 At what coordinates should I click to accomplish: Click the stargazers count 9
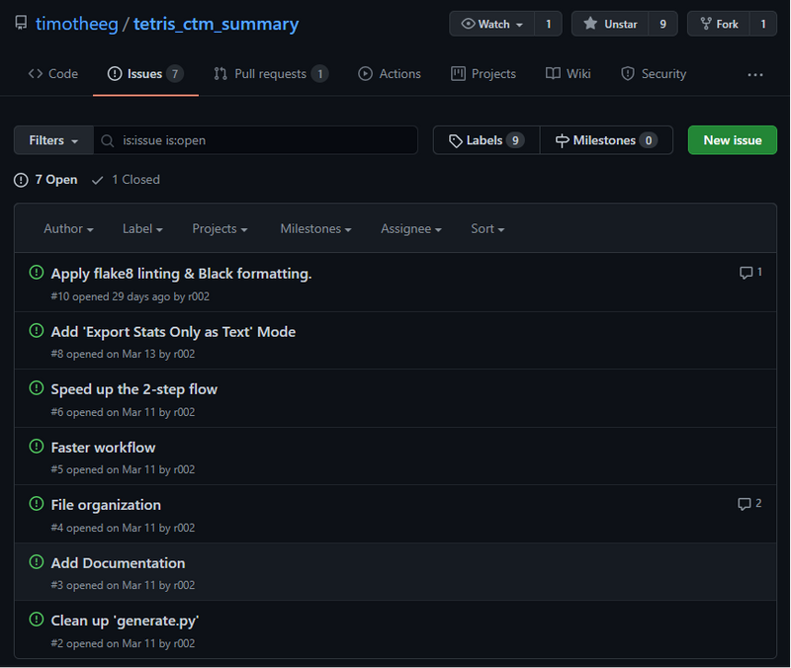click(x=662, y=24)
